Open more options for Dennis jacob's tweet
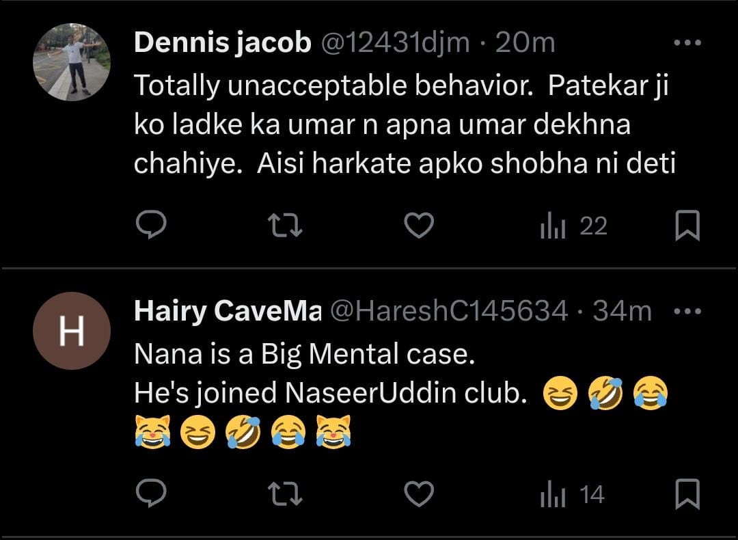738x540 pixels. pyautogui.click(x=687, y=43)
